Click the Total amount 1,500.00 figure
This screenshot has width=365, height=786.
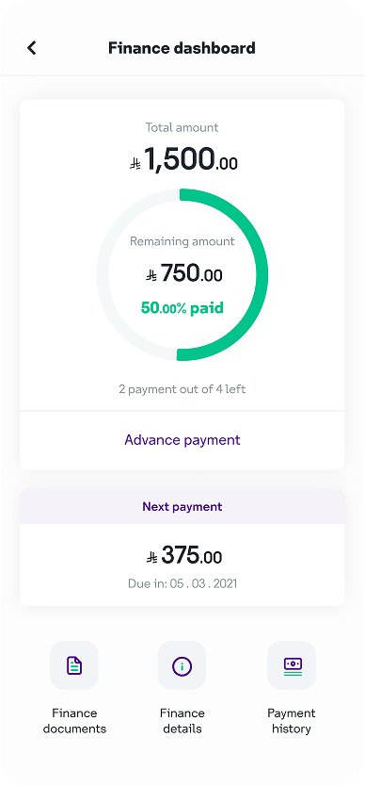pyautogui.click(x=183, y=160)
